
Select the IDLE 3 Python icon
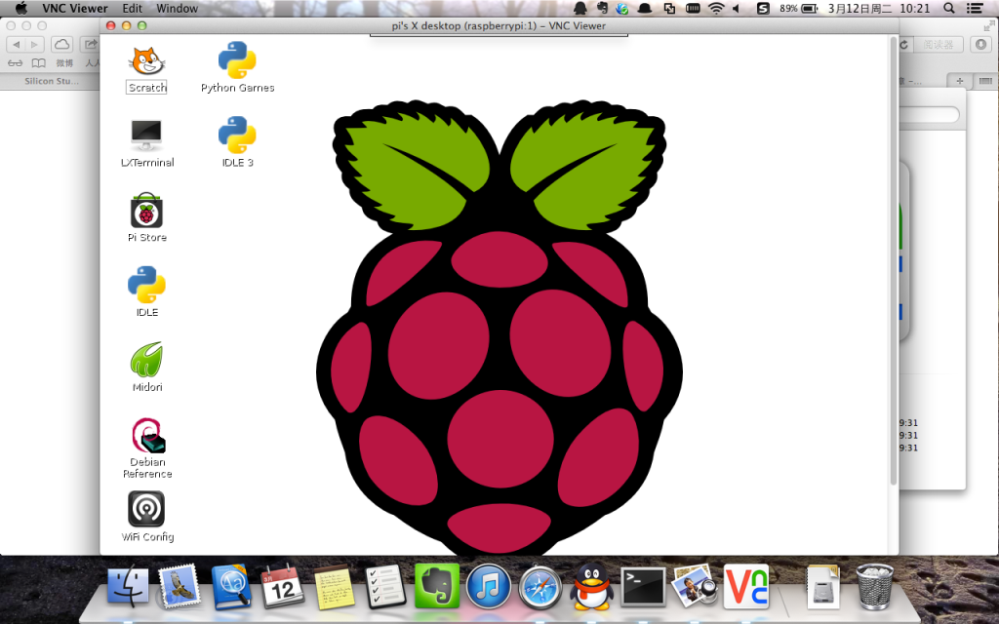pyautogui.click(x=237, y=135)
